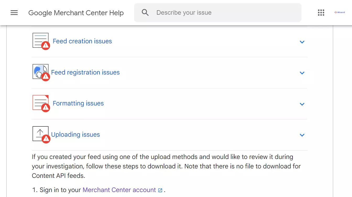The height and width of the screenshot is (197, 352).
Task: Expand Feed creation issues chevron
Action: click(302, 42)
